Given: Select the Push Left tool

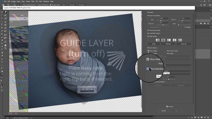Looking at the screenshot, I should [5, 31].
